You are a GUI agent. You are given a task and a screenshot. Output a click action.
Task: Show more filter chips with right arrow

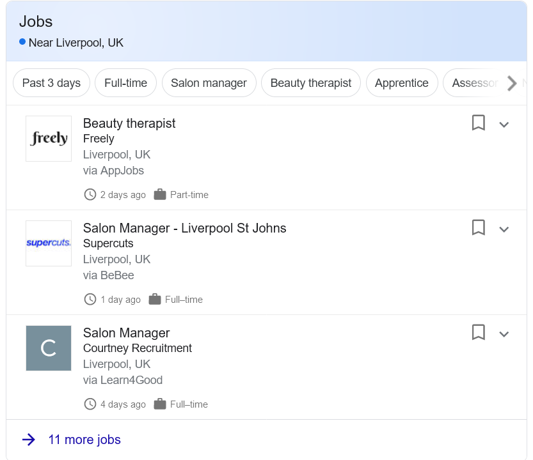pos(512,83)
